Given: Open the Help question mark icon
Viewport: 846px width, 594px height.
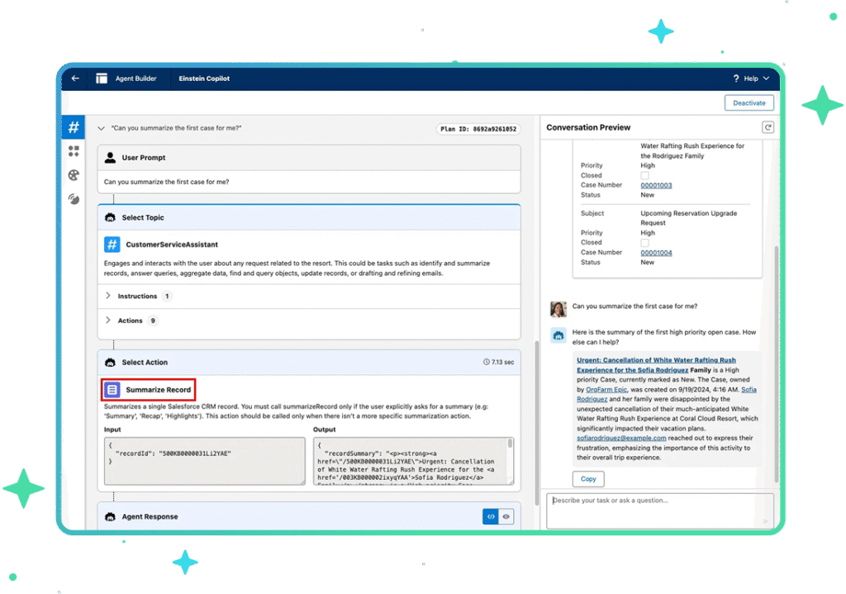Looking at the screenshot, I should [735, 78].
